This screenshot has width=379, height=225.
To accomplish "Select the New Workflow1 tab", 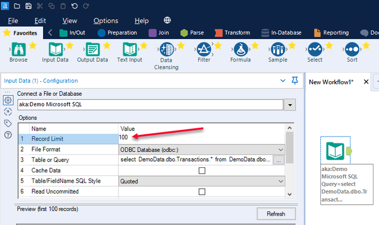I will (x=331, y=82).
